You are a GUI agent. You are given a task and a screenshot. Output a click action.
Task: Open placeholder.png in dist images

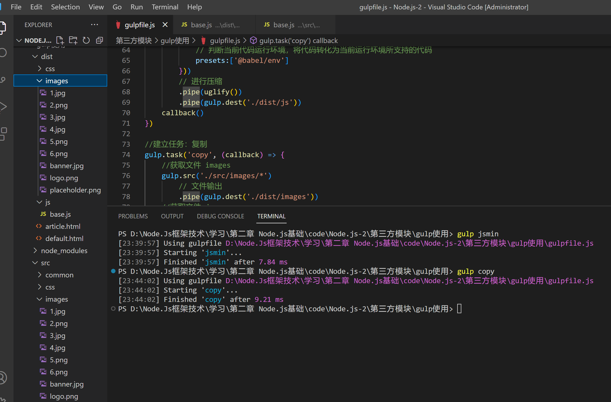[x=75, y=190]
